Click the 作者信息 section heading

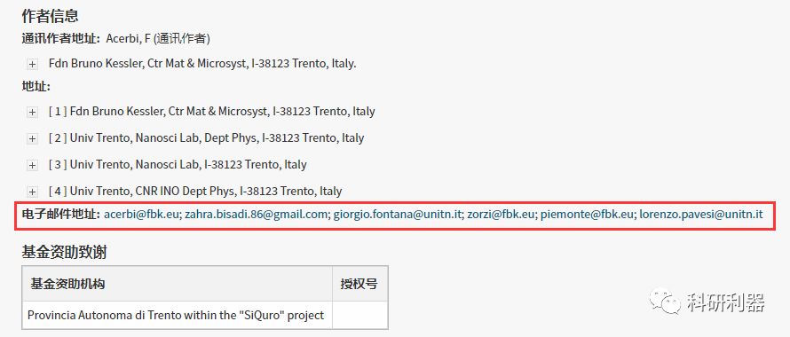click(x=50, y=16)
